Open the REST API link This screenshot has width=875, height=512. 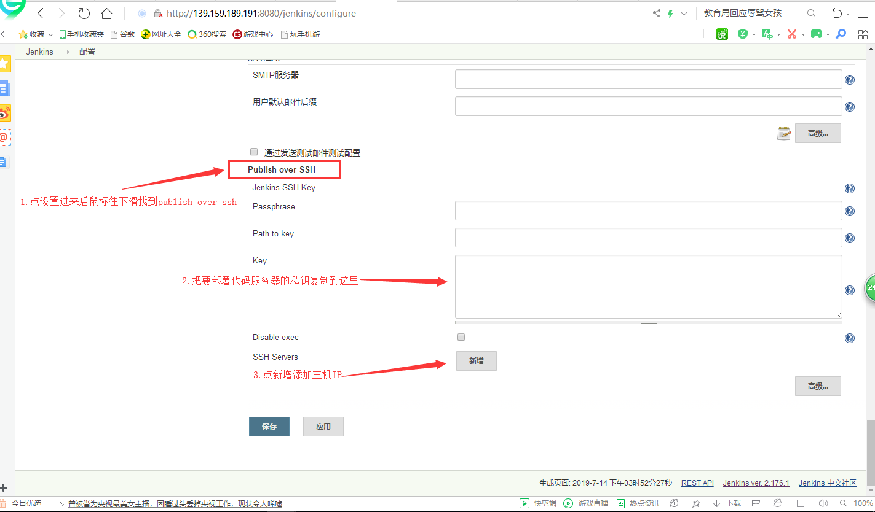(x=697, y=483)
